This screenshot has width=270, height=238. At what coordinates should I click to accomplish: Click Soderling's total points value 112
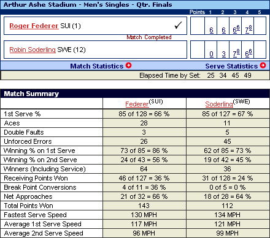(x=227, y=206)
